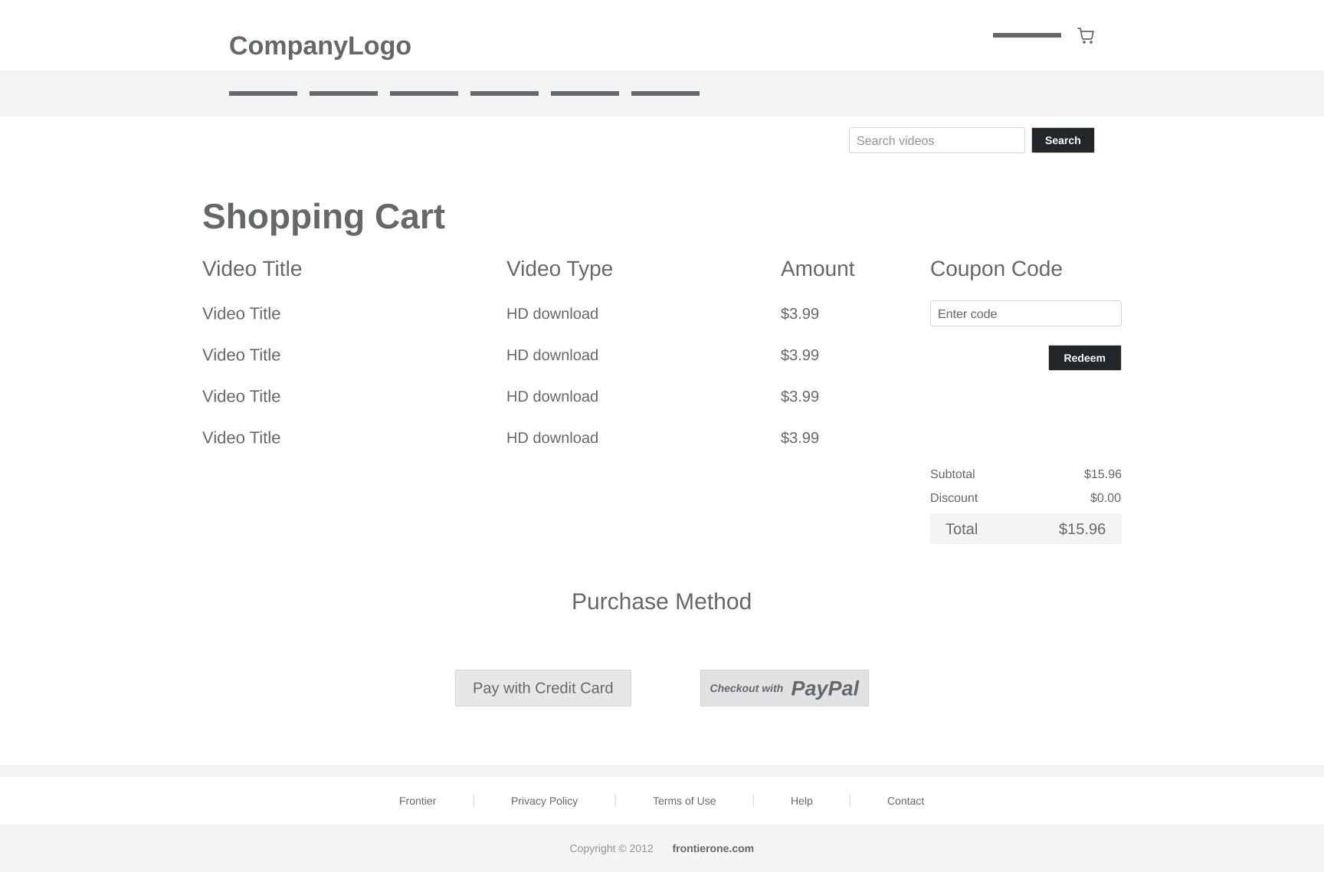Viewport: 1324px width, 872px height.
Task: Click the Subtotal value $15.96
Action: 1103,474
